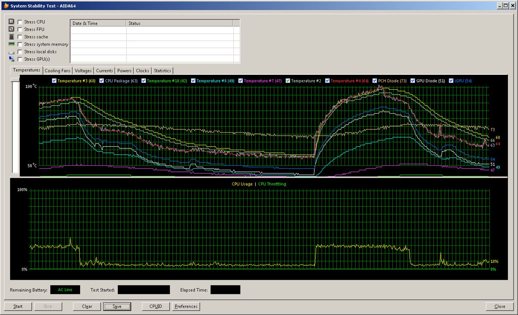
Task: Uncheck the PCH Diode graph series
Action: pos(375,81)
